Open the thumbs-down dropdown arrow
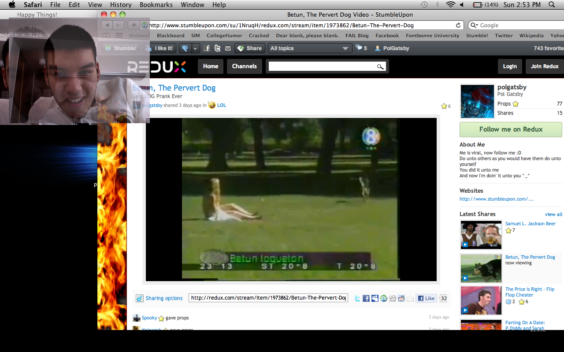564x352 pixels. [x=195, y=48]
